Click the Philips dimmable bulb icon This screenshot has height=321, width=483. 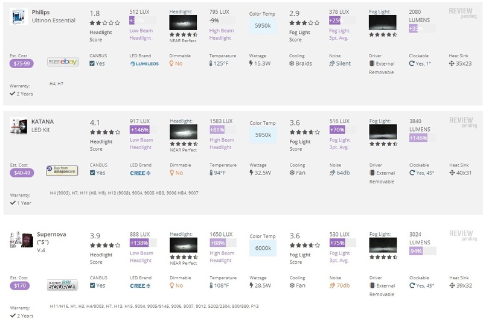171,63
